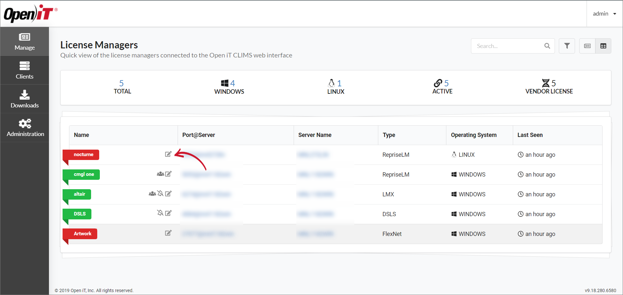Screen dimensions: 623x295
Task: Click the vendor license hourglass icon
Action: coord(546,83)
